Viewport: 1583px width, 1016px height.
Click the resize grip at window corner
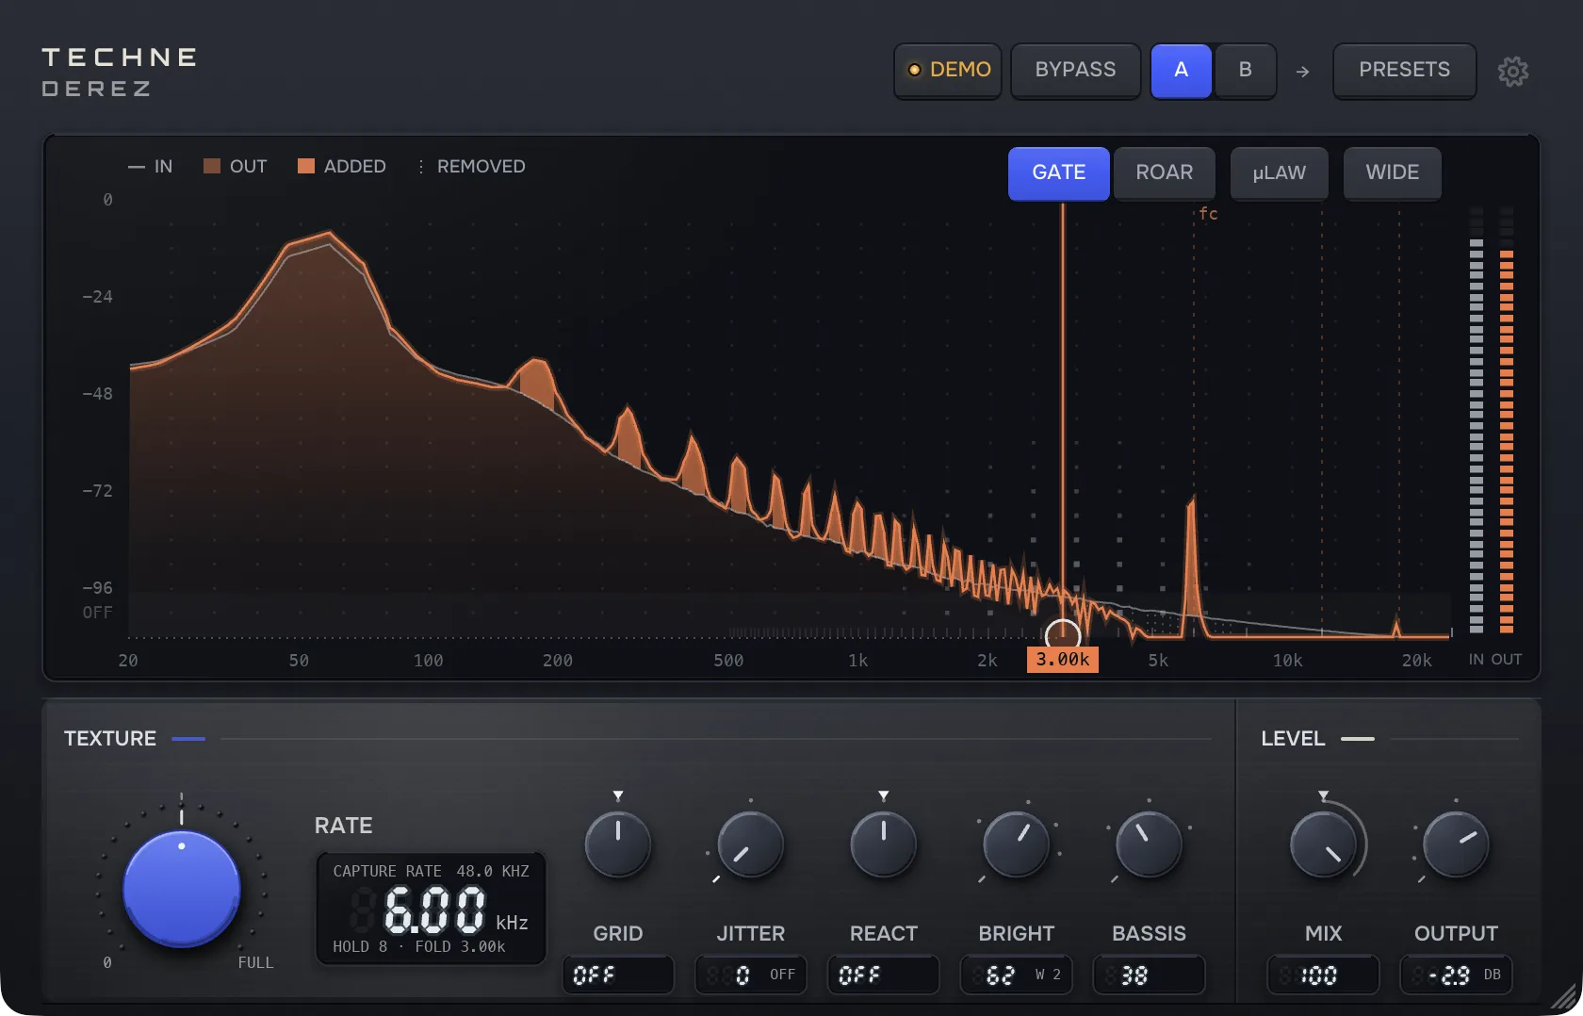point(1565,997)
